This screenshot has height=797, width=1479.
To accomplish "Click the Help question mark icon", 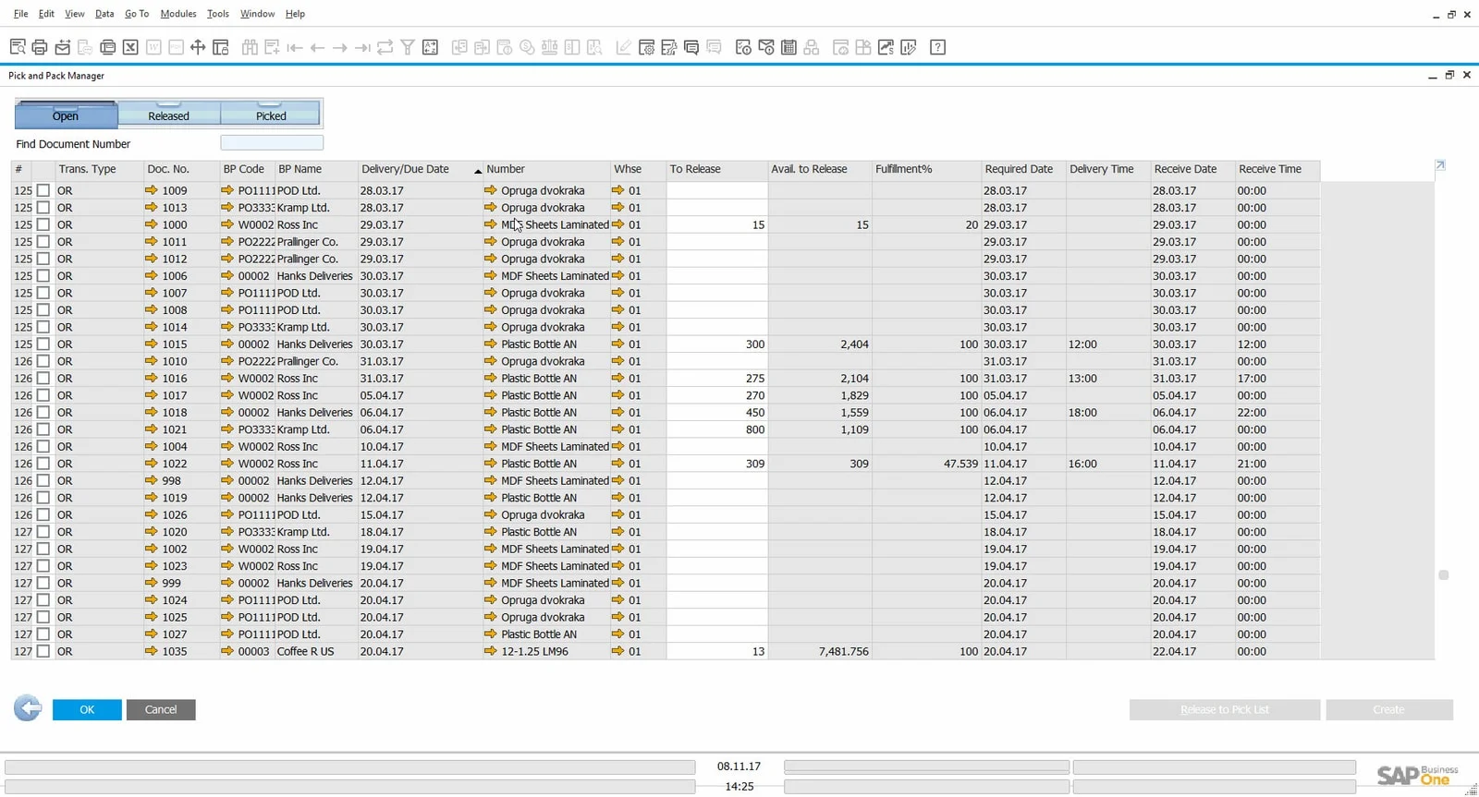I will pos(937,47).
